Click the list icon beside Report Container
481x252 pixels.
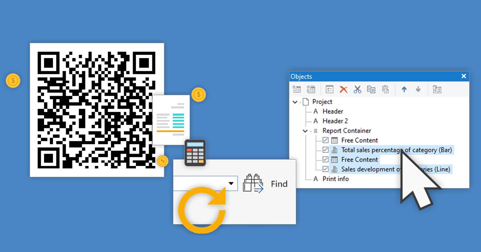pyautogui.click(x=315, y=131)
